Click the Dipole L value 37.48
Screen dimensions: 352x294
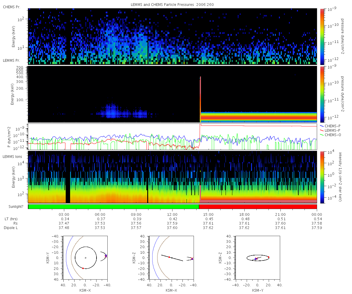[64, 228]
